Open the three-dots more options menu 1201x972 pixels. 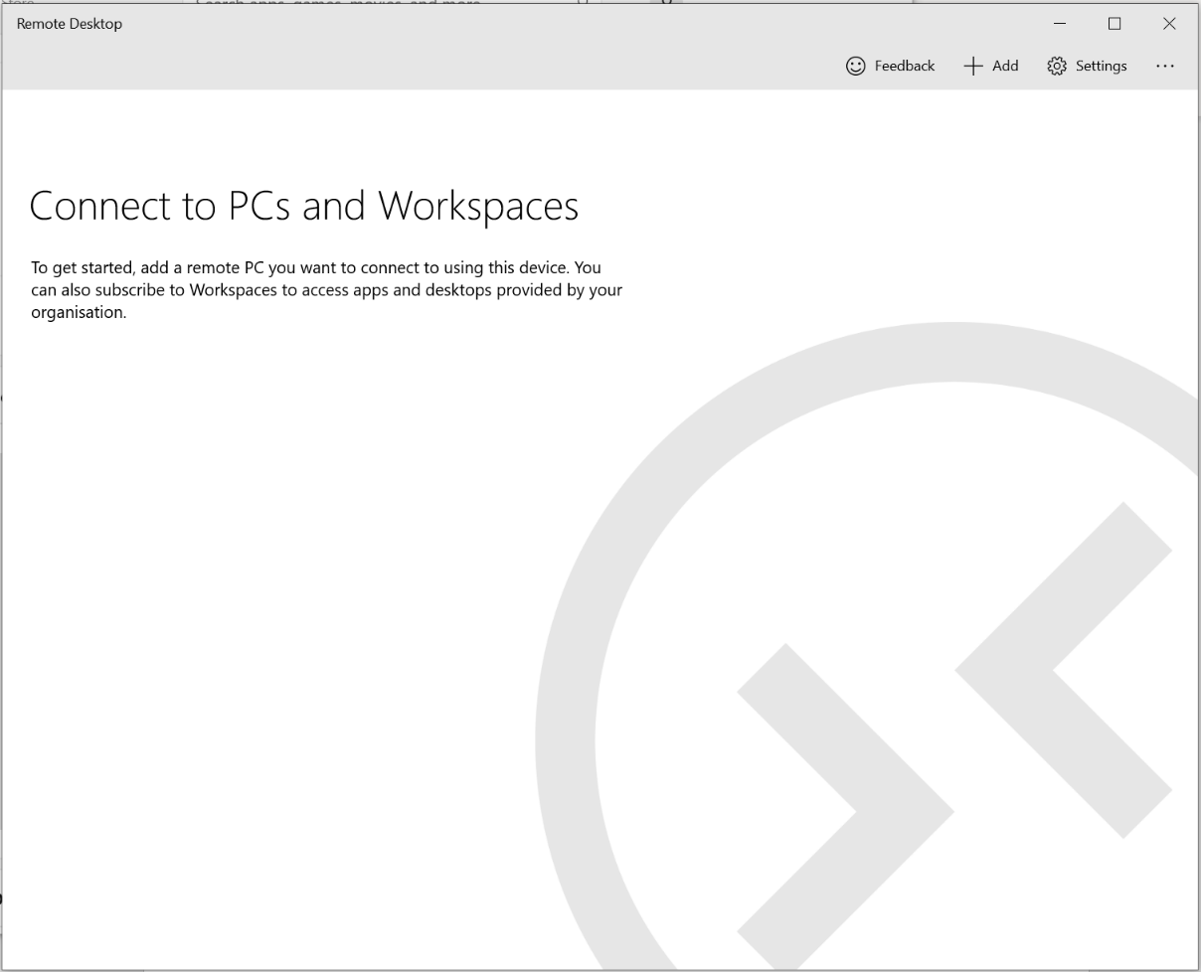[x=1165, y=66]
